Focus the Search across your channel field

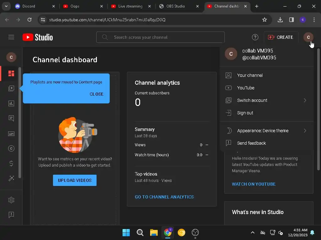160,37
